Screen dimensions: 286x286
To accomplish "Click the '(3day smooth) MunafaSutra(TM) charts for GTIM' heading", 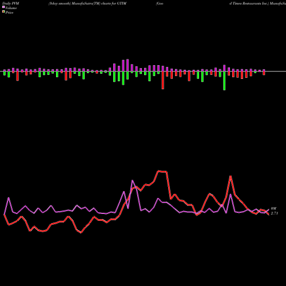I will [x=88, y=3].
